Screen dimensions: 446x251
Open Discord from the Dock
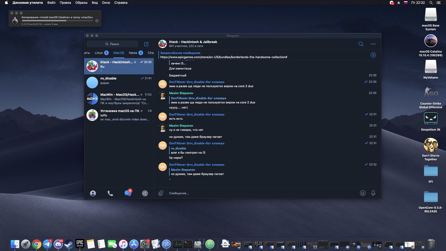[58, 244]
